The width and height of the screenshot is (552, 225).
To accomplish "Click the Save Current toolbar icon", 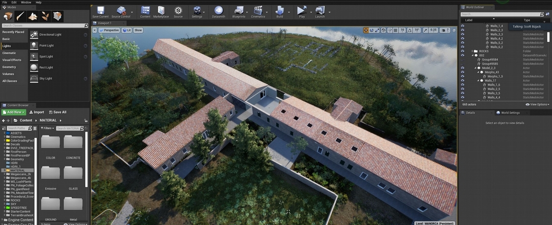I will click(100, 10).
